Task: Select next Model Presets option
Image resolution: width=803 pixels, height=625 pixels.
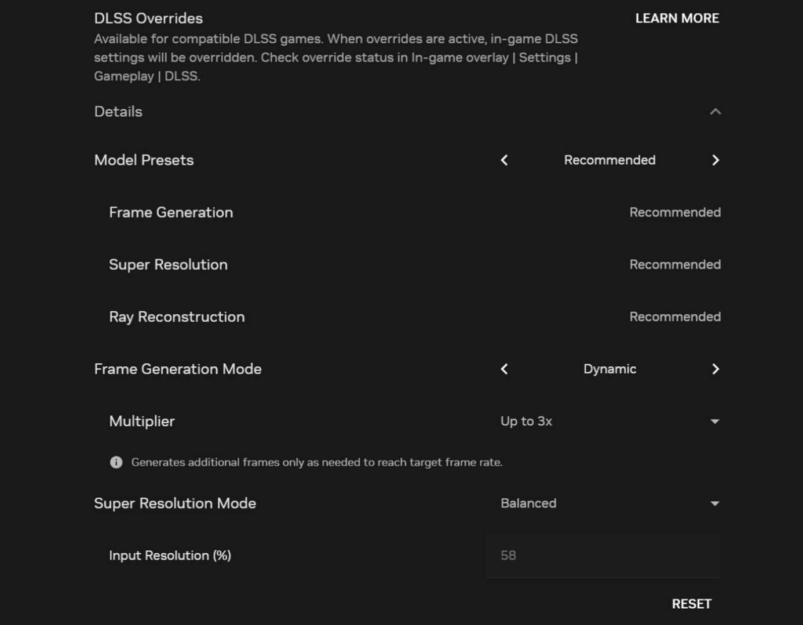Action: pos(716,160)
